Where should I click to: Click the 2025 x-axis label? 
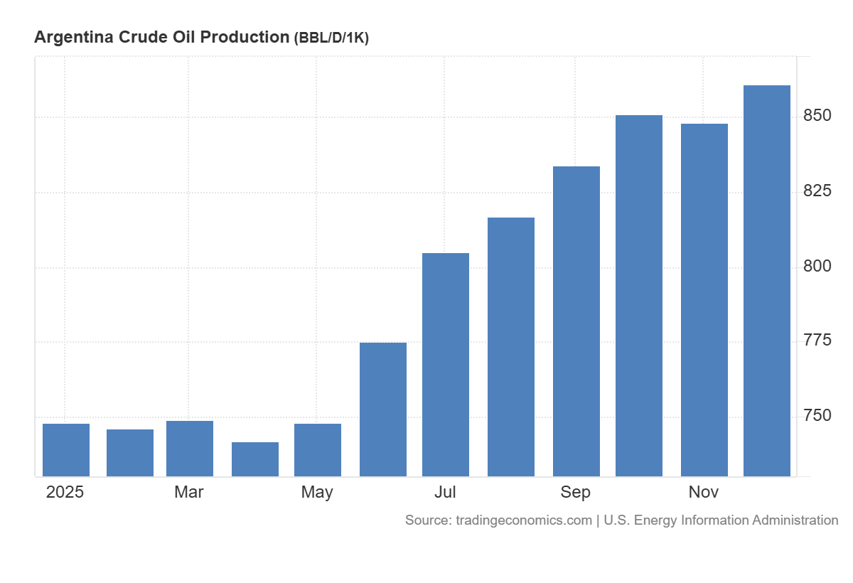tap(65, 492)
